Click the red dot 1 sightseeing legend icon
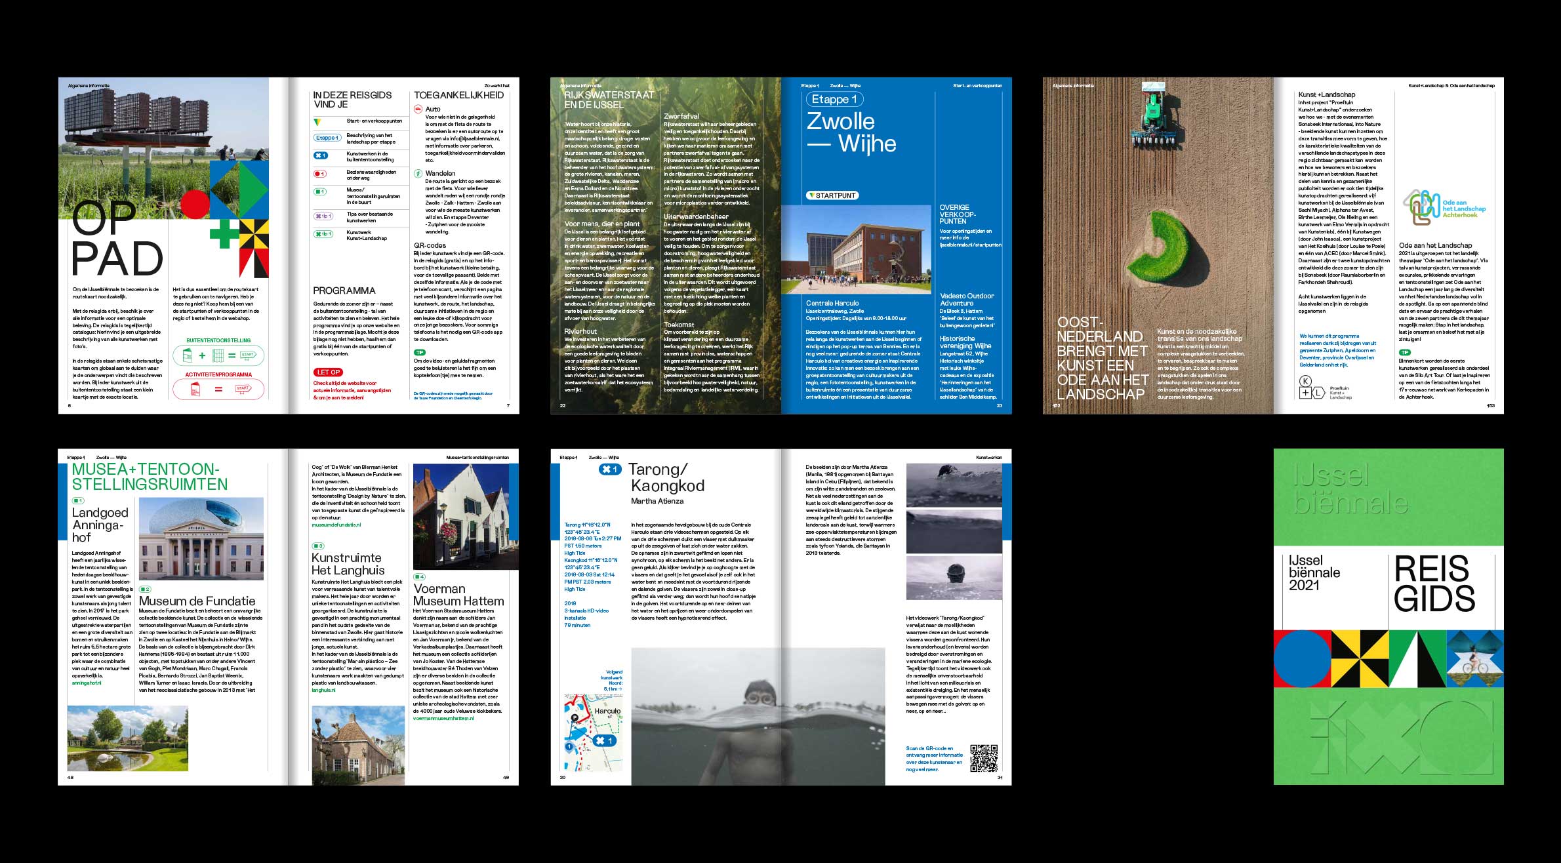The height and width of the screenshot is (863, 1561). click(x=319, y=174)
